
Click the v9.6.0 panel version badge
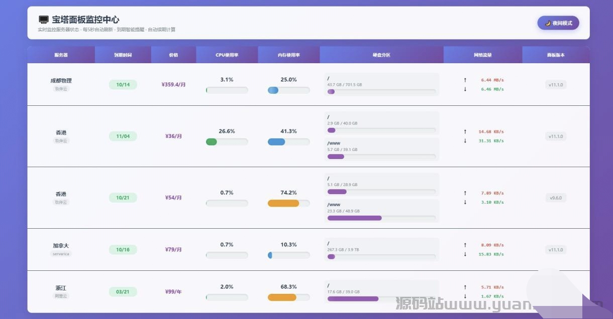[556, 198]
